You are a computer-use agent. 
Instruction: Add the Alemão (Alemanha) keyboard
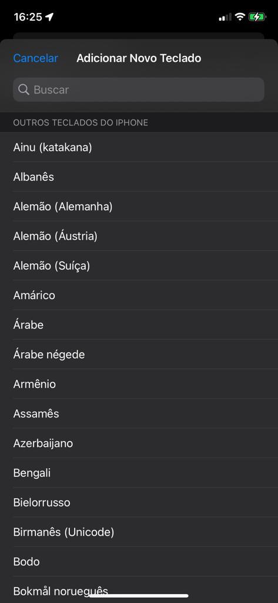tap(139, 207)
